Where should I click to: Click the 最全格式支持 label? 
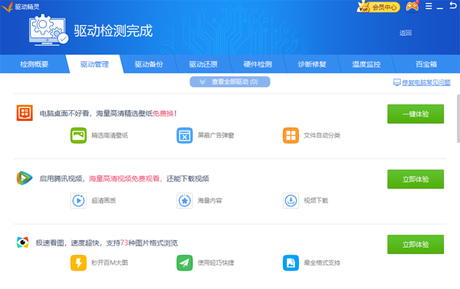pos(322,263)
